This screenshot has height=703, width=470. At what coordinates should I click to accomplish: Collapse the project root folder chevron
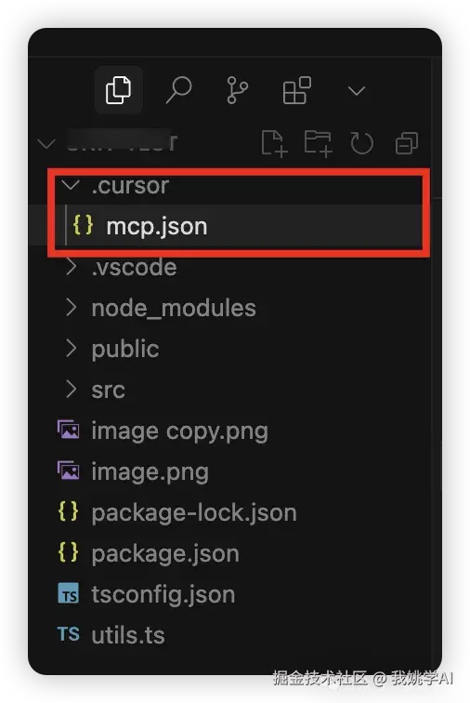pyautogui.click(x=46, y=144)
